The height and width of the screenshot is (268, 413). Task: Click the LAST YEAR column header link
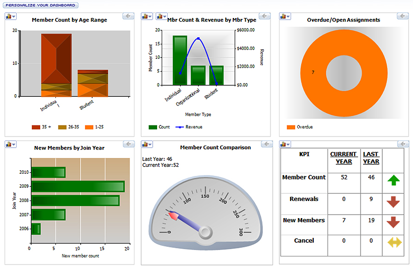pyautogui.click(x=371, y=158)
